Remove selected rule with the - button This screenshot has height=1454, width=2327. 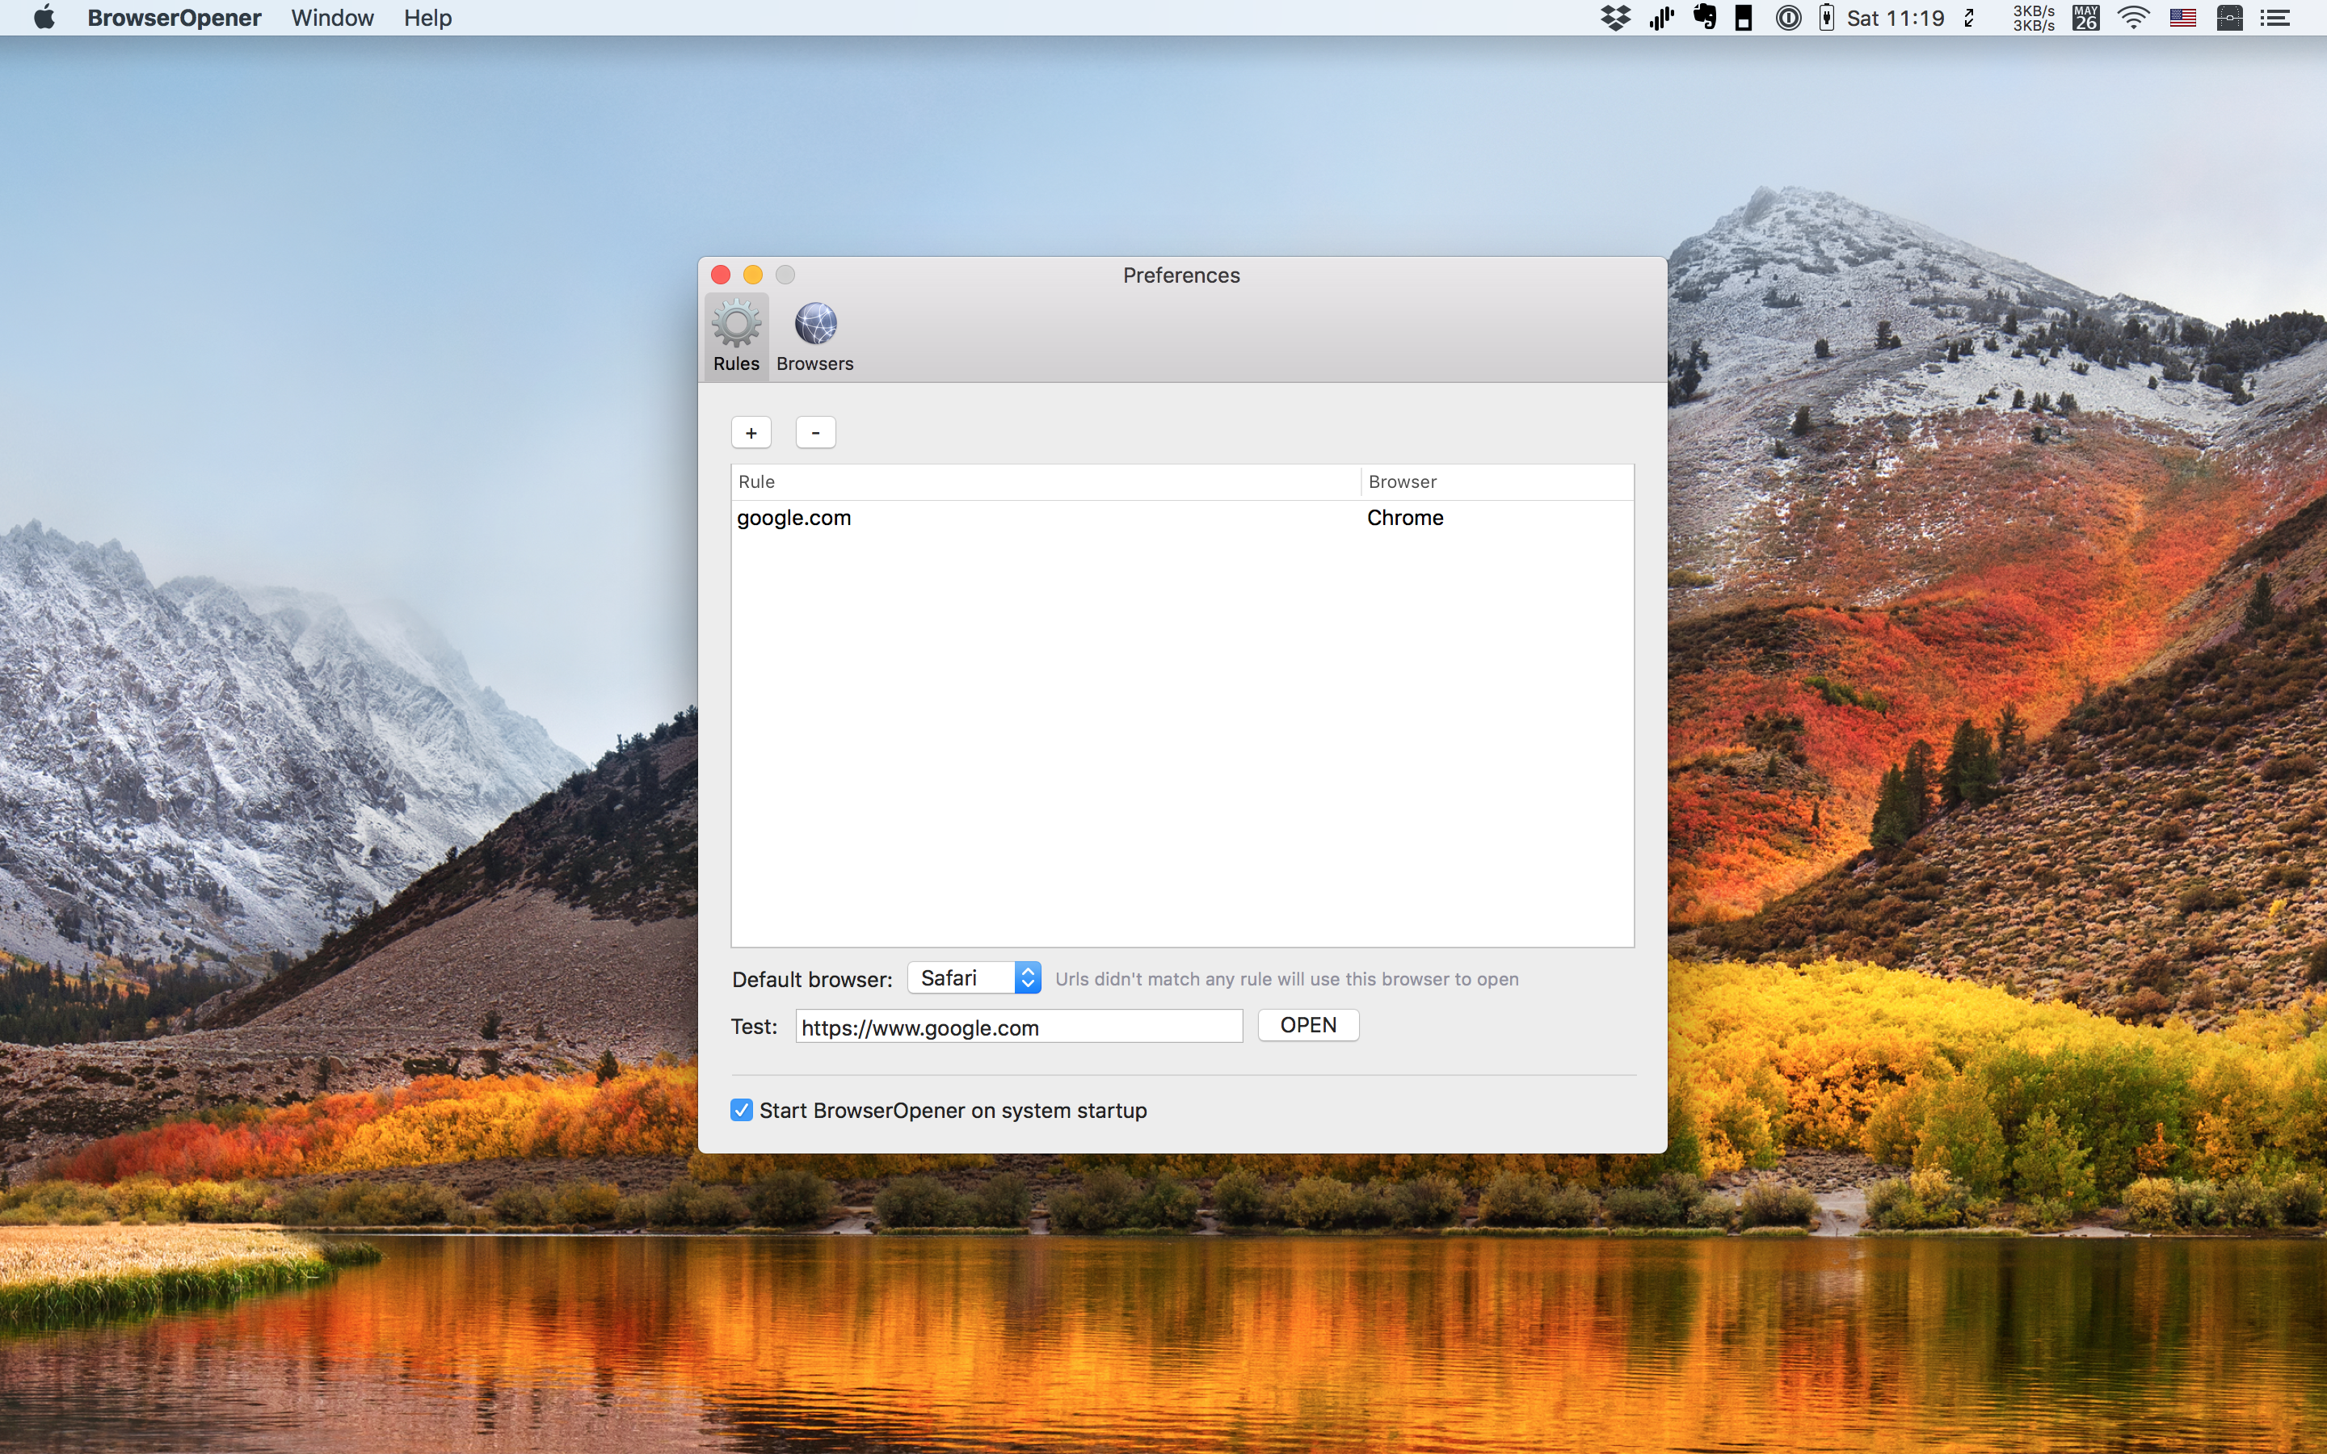(x=814, y=432)
